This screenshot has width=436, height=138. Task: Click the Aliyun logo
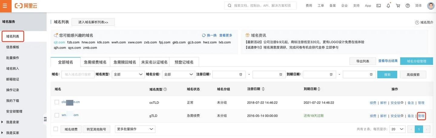click(26, 6)
